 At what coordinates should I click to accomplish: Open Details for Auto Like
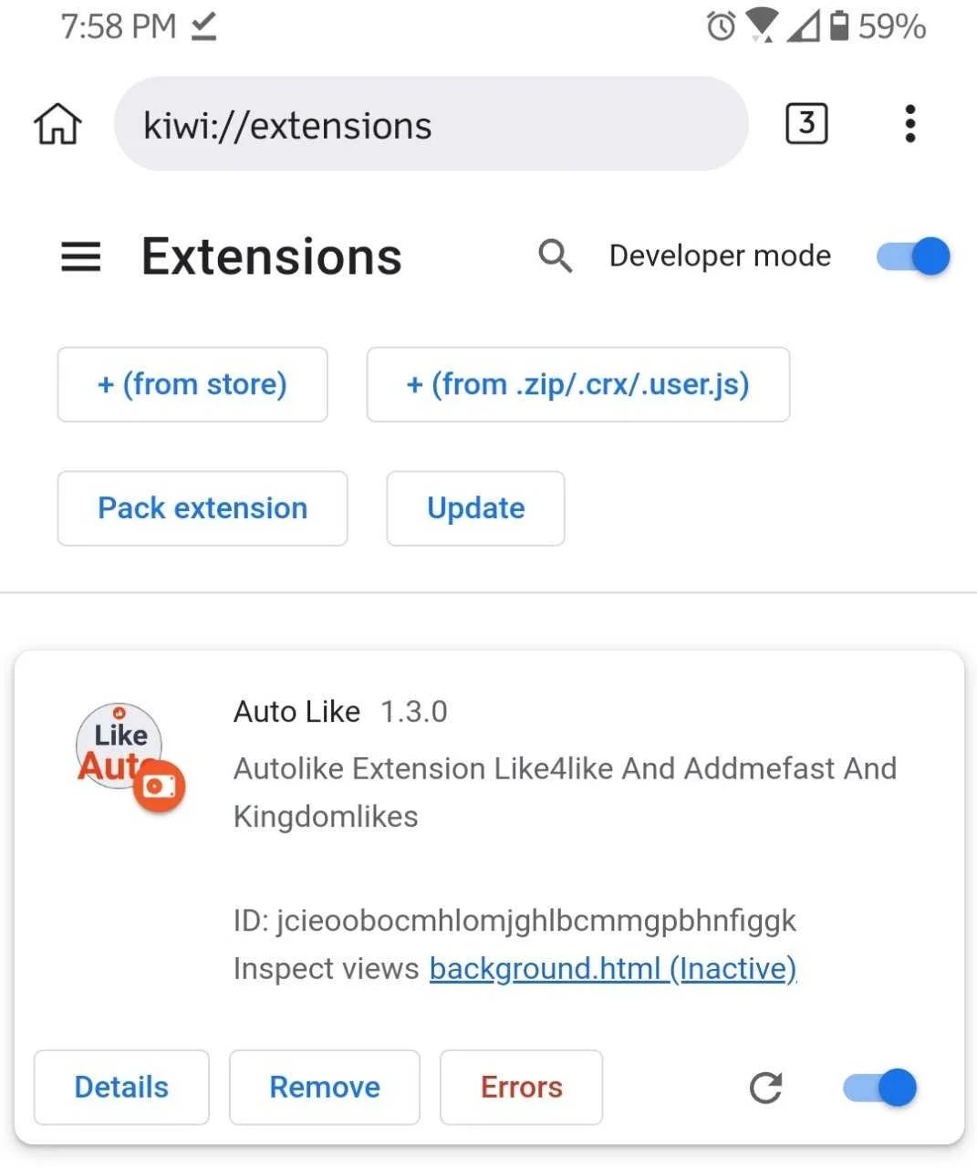pos(121,1087)
